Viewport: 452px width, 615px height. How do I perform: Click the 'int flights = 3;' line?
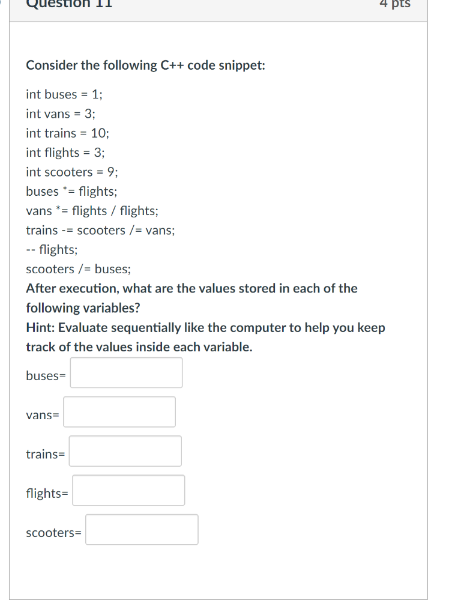point(65,153)
